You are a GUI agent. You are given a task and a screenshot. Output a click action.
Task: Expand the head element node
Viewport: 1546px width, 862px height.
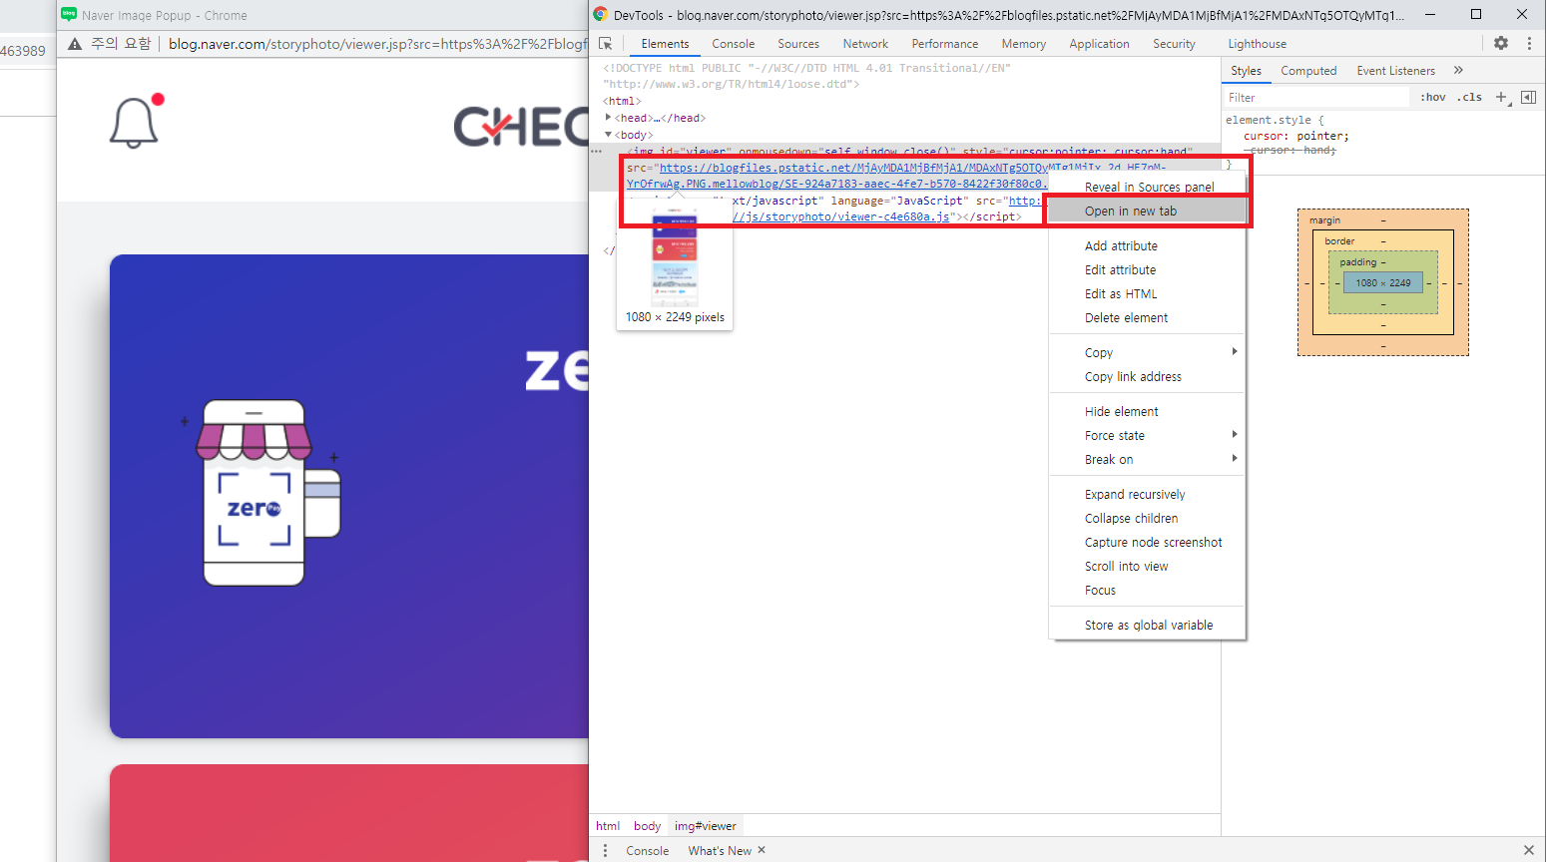tap(608, 118)
